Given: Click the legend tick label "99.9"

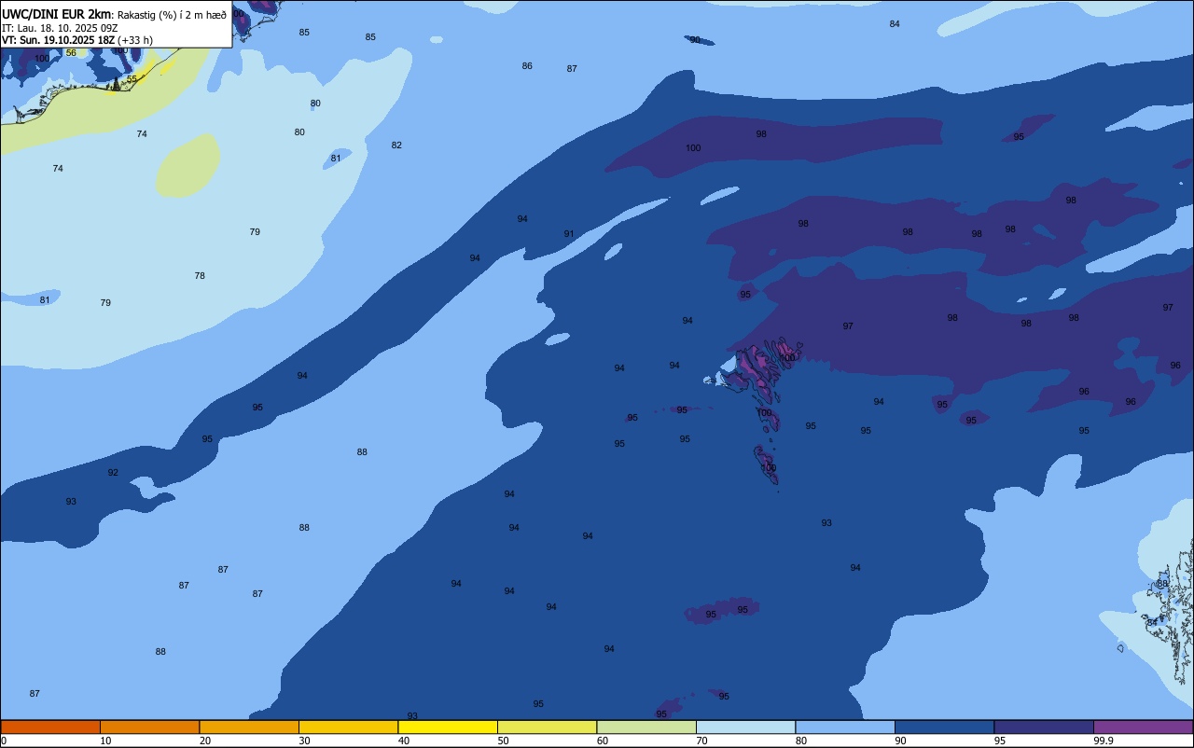Looking at the screenshot, I should 1104,741.
